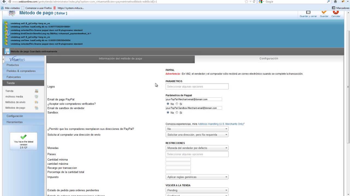350x196 pixels.
Task: Click the Email de pago PayPal field
Action: [x=194, y=99]
